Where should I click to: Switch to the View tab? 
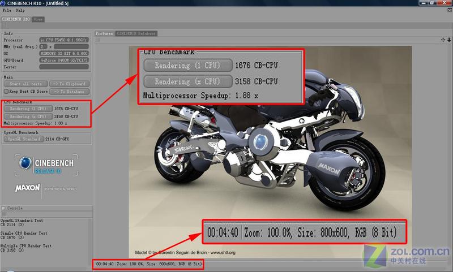(38, 19)
